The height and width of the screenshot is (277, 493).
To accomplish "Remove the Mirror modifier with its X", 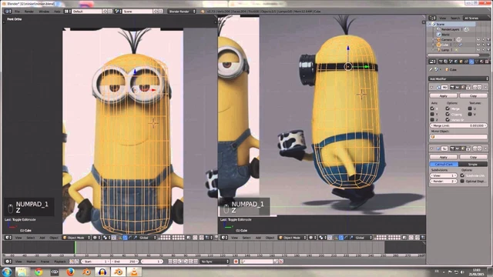I will 486,87.
